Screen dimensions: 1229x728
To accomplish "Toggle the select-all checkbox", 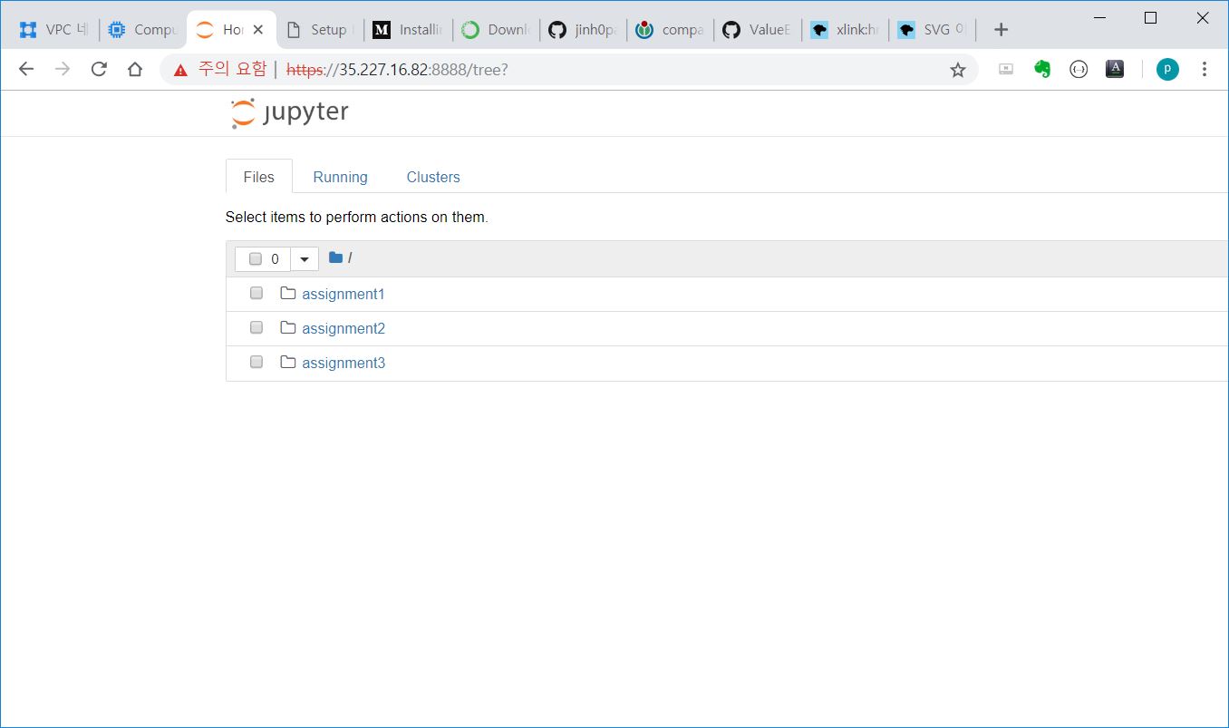I will [256, 259].
